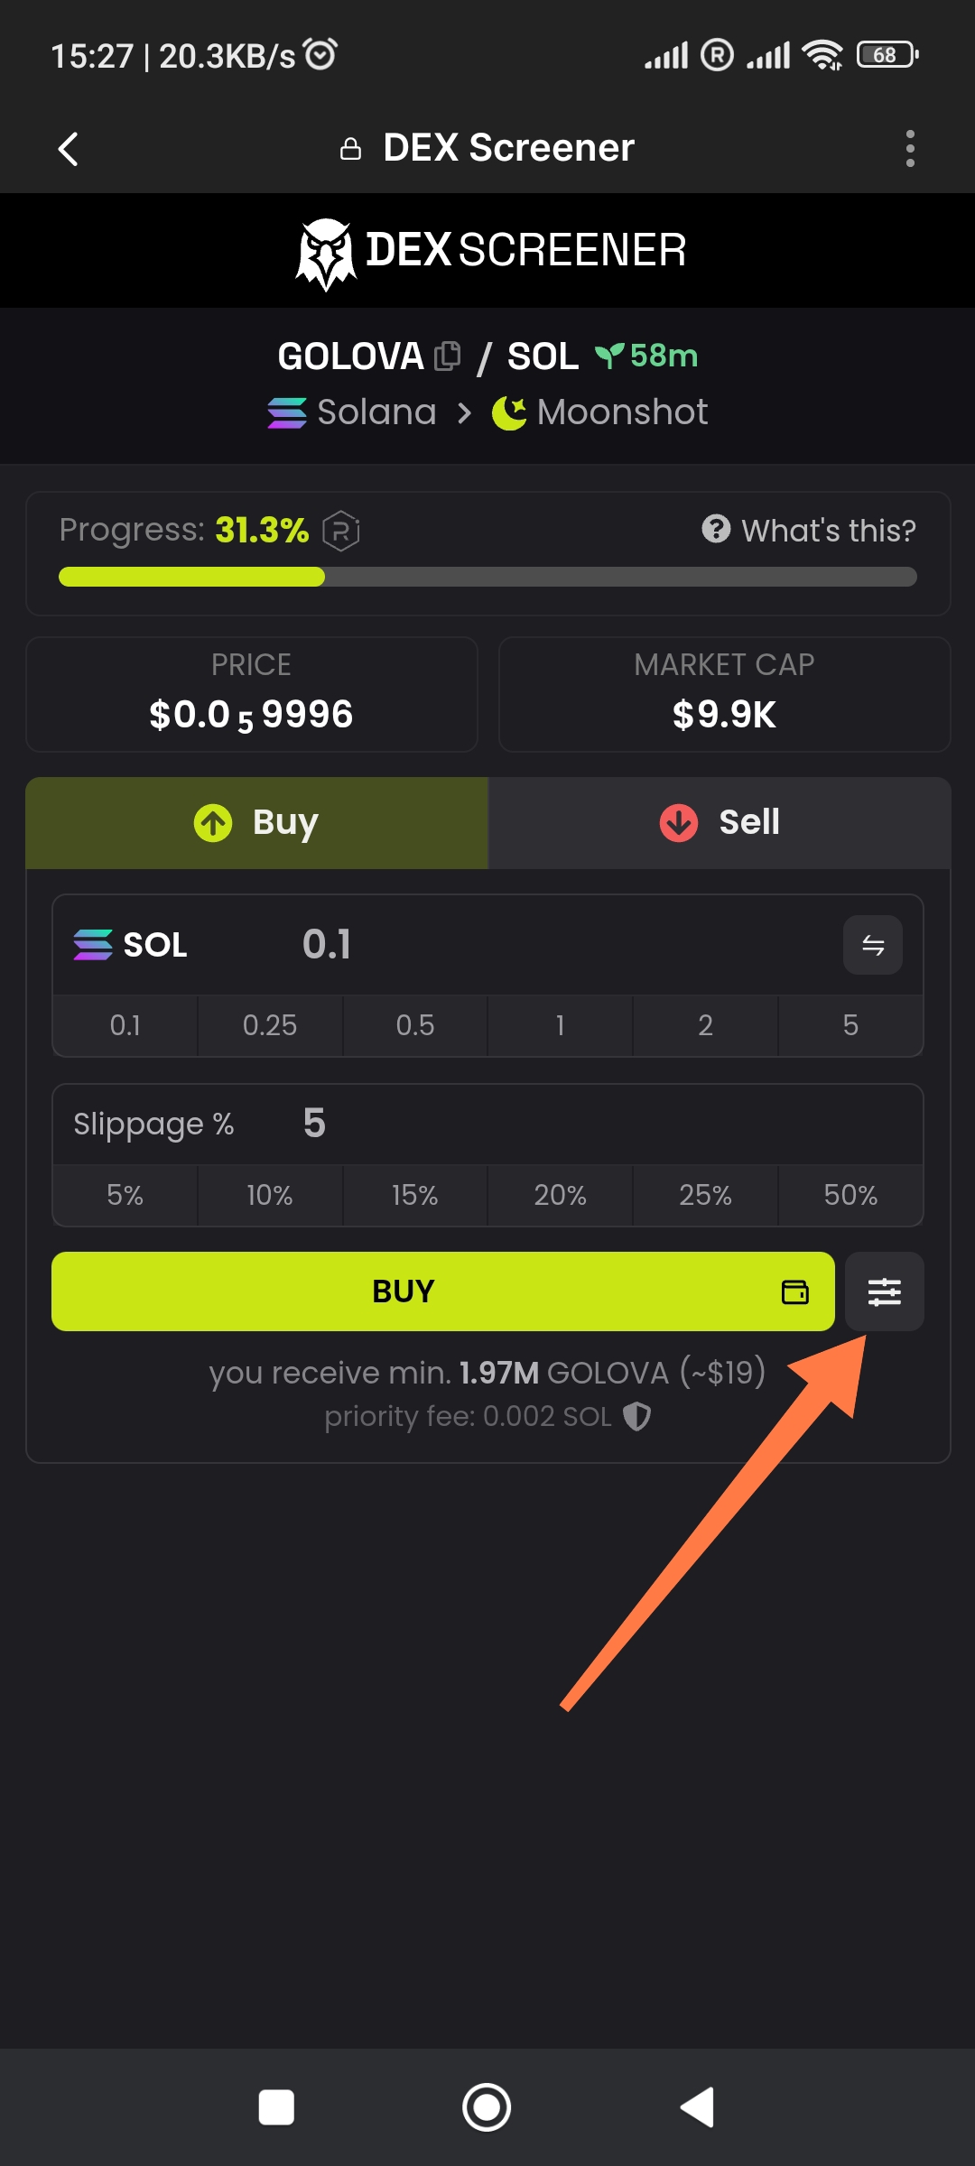Click the DEX Screener owl logo

click(x=326, y=253)
